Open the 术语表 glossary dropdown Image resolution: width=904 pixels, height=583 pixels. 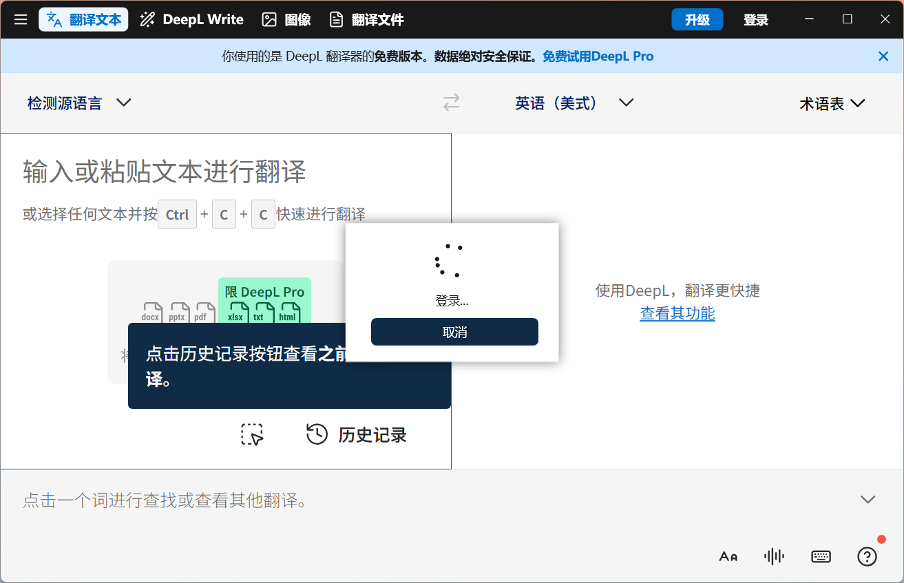point(832,103)
